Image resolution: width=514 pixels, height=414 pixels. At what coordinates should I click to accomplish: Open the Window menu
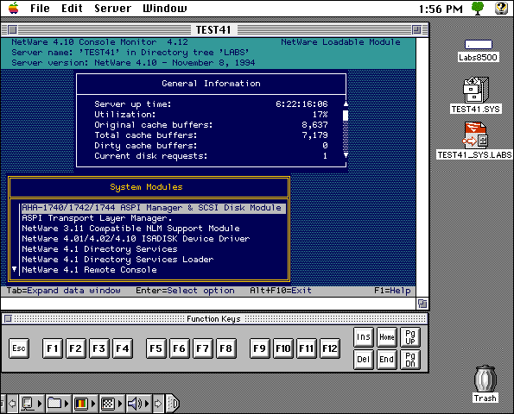164,8
